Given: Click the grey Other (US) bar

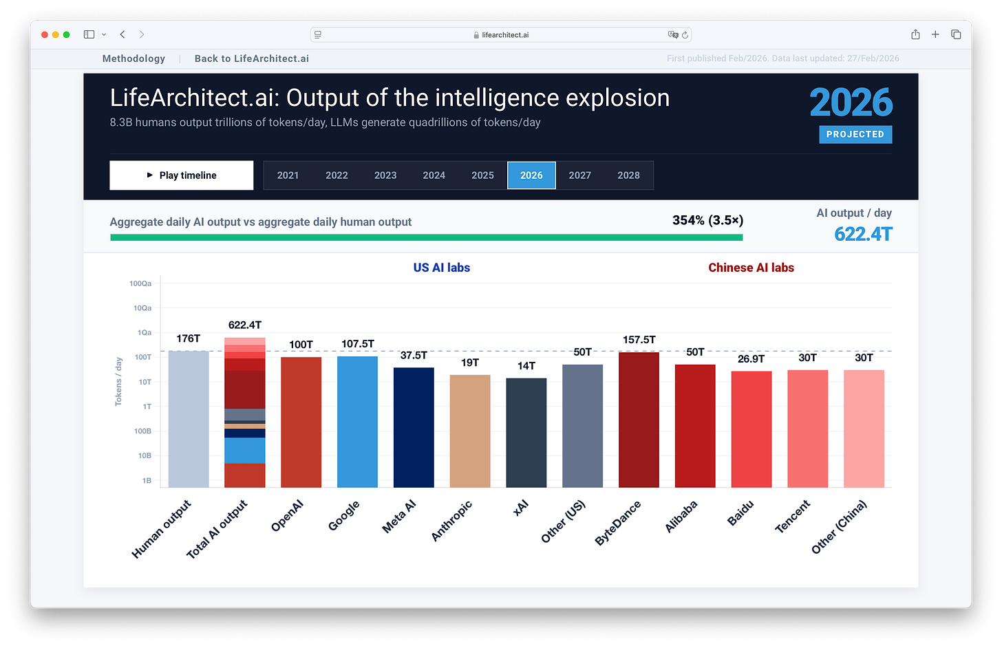Looking at the screenshot, I should tap(583, 426).
